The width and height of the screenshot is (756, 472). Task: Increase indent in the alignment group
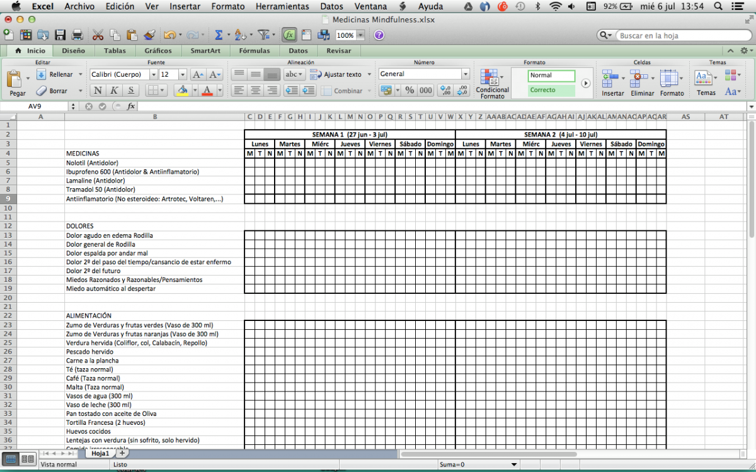[308, 91]
